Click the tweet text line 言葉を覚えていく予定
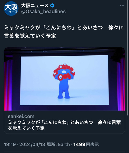This screenshot has width=129, height=153. [x=30, y=36]
